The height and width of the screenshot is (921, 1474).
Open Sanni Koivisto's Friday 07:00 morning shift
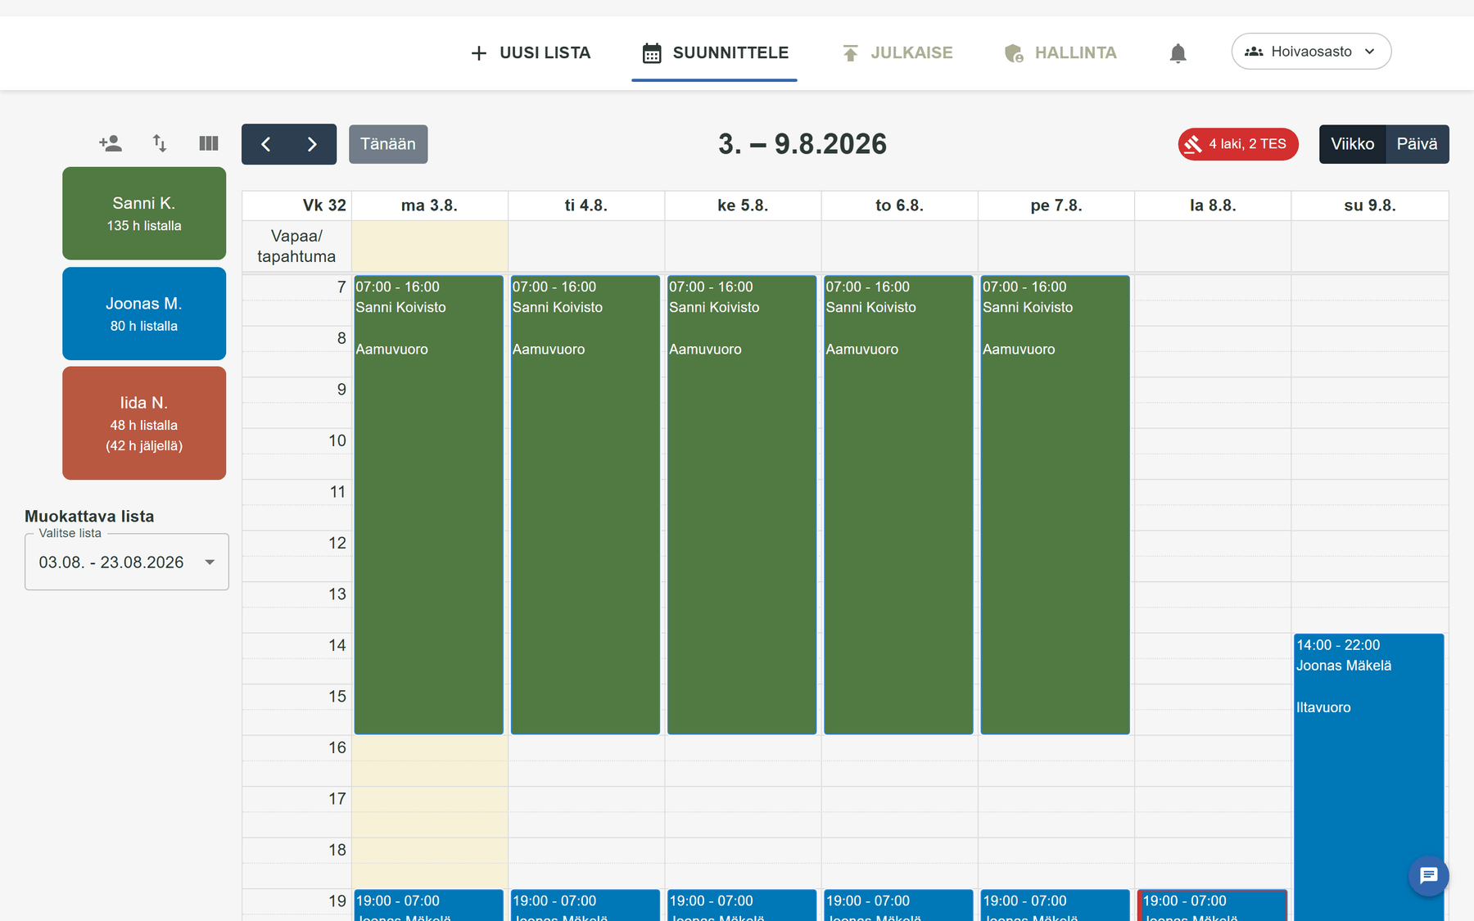[x=1056, y=505]
